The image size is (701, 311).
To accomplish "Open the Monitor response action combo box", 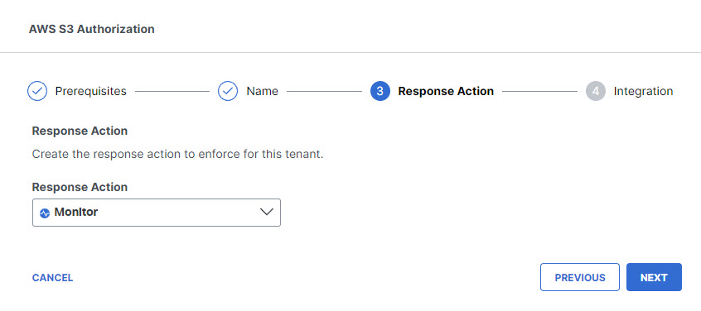I will [157, 213].
